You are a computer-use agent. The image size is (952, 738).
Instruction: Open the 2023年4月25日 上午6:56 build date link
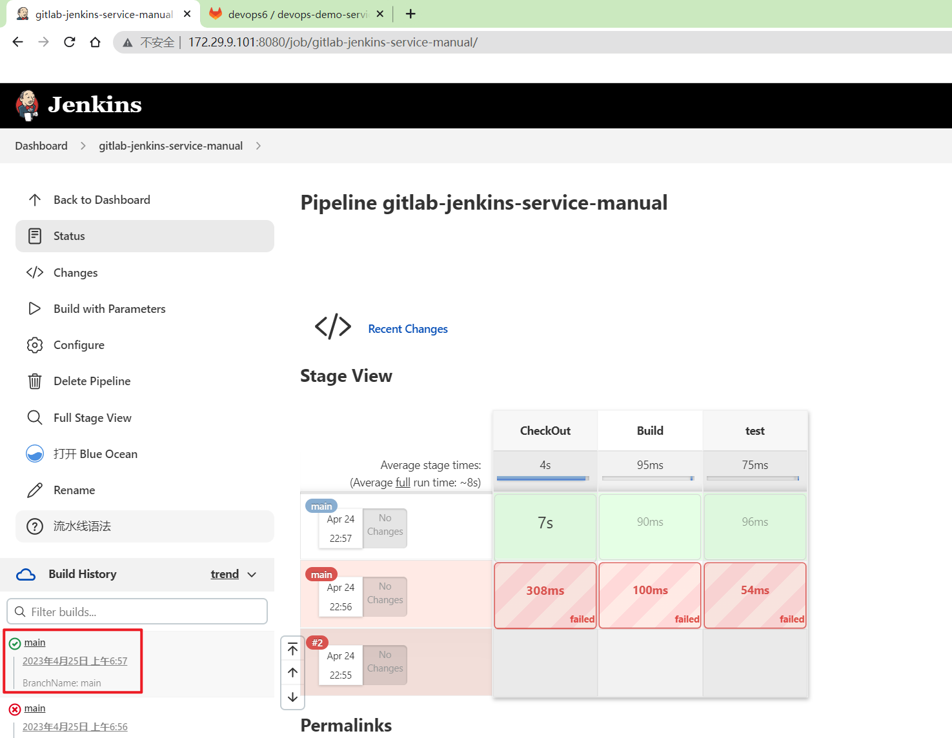coord(75,727)
